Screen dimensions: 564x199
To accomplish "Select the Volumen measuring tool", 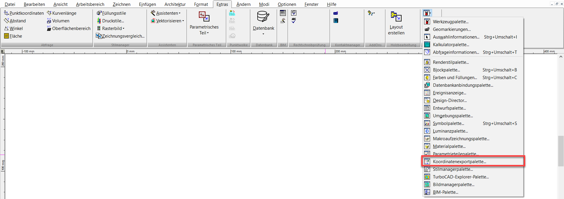I will 58,21.
